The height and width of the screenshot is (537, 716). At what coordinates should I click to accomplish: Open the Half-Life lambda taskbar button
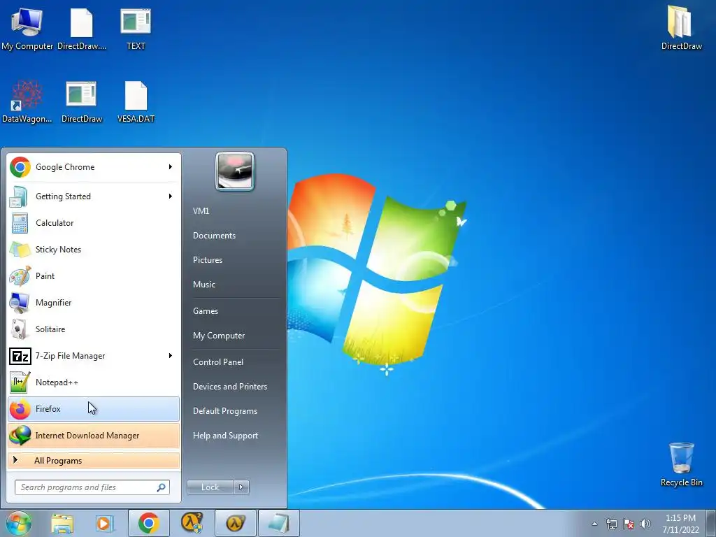[235, 523]
